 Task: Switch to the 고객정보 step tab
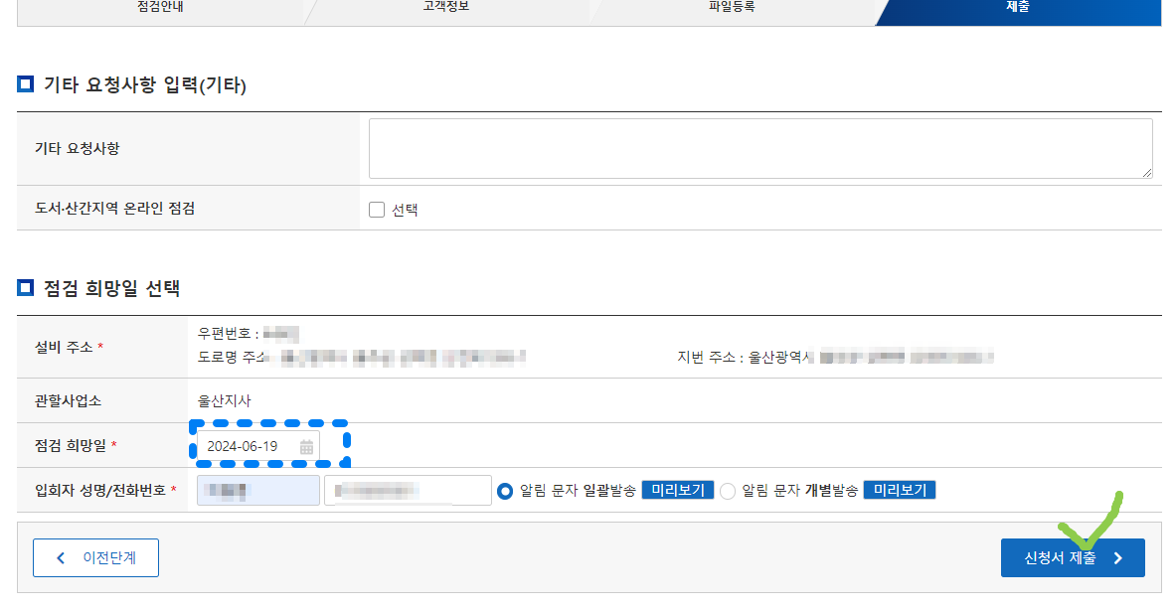tap(446, 9)
